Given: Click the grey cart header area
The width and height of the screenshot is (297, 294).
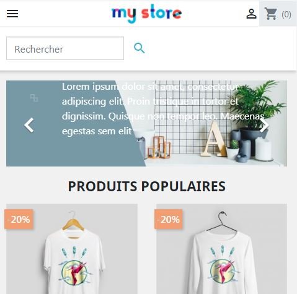Looking at the screenshot, I should [278, 14].
